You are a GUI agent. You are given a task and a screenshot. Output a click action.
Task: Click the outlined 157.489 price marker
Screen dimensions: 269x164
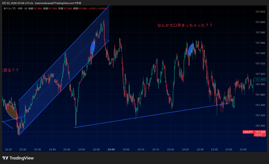[260, 79]
